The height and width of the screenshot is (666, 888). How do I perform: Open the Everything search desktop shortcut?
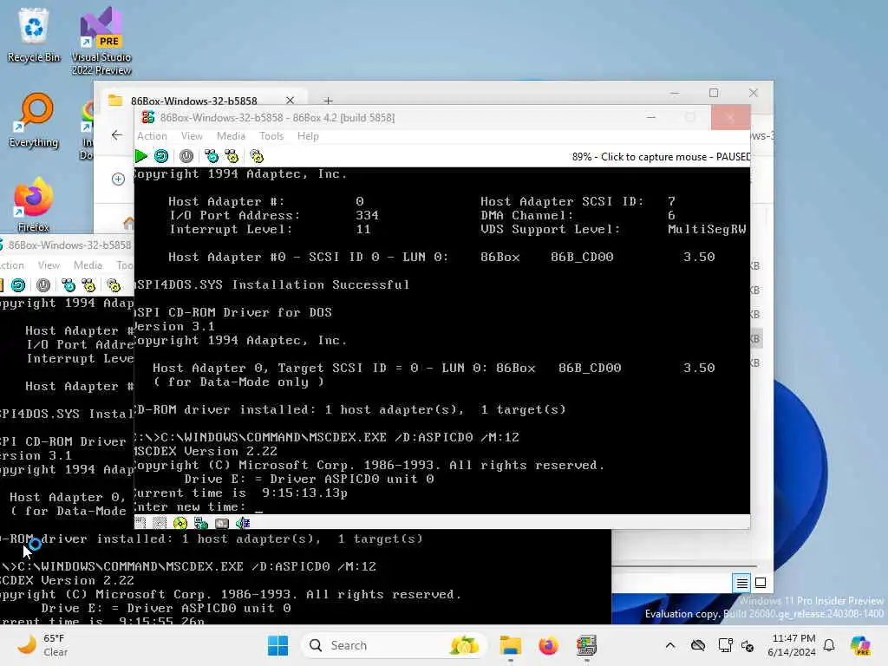34,121
